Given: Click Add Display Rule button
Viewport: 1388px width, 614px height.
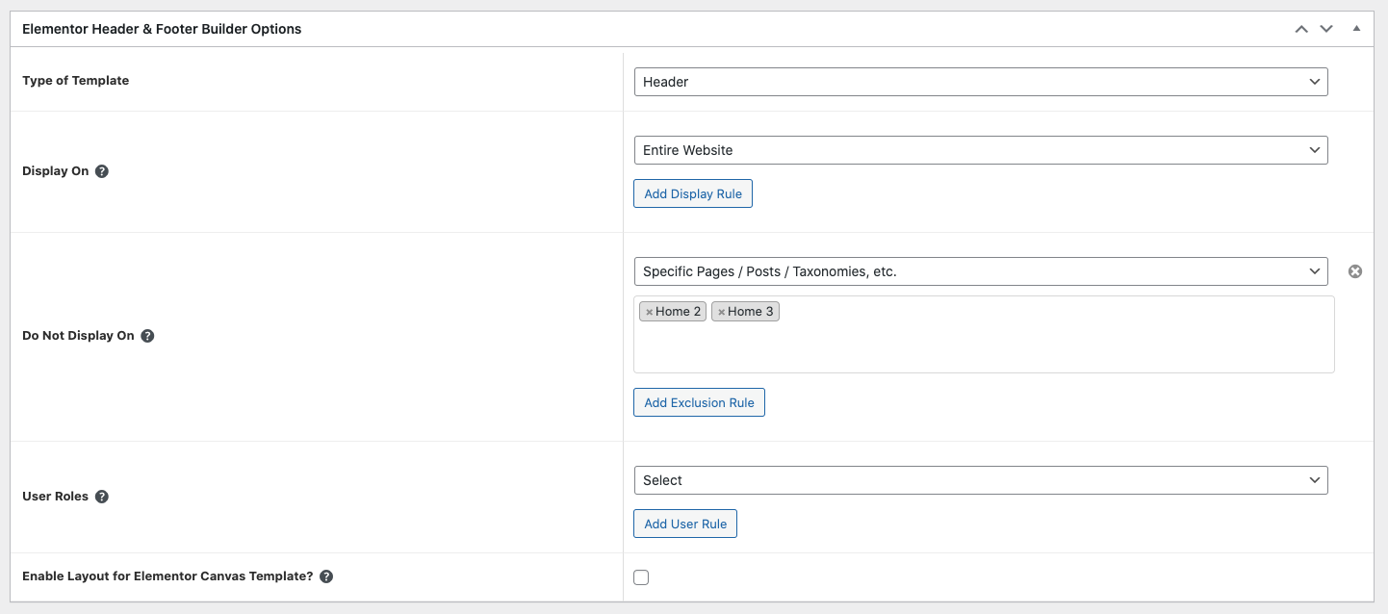Looking at the screenshot, I should [693, 193].
